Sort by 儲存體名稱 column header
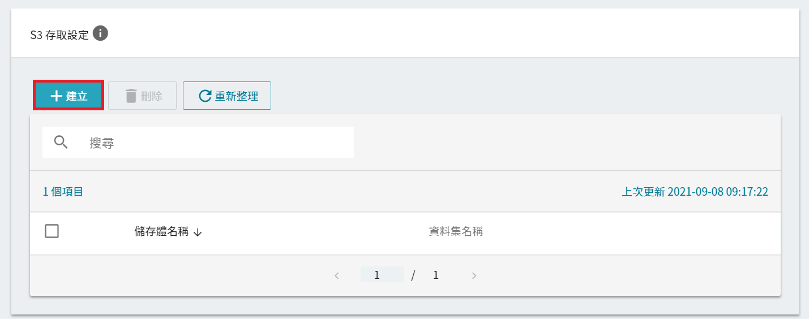This screenshot has width=809, height=319. tap(161, 232)
